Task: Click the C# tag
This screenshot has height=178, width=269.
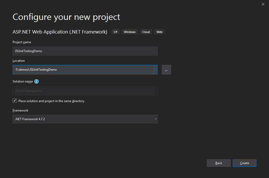Action: pos(116,32)
